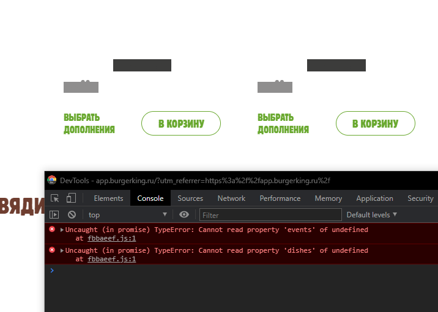This screenshot has width=438, height=312.
Task: Switch to the Elements tab
Action: click(108, 198)
